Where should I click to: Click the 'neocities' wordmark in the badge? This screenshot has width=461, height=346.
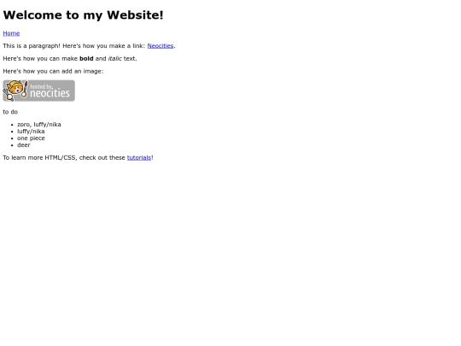point(50,93)
